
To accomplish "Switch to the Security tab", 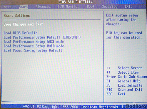I will click(110, 6).
